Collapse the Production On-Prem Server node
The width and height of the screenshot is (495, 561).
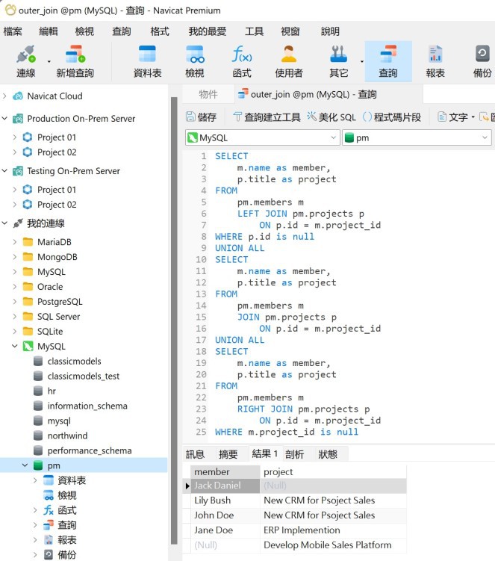5,119
